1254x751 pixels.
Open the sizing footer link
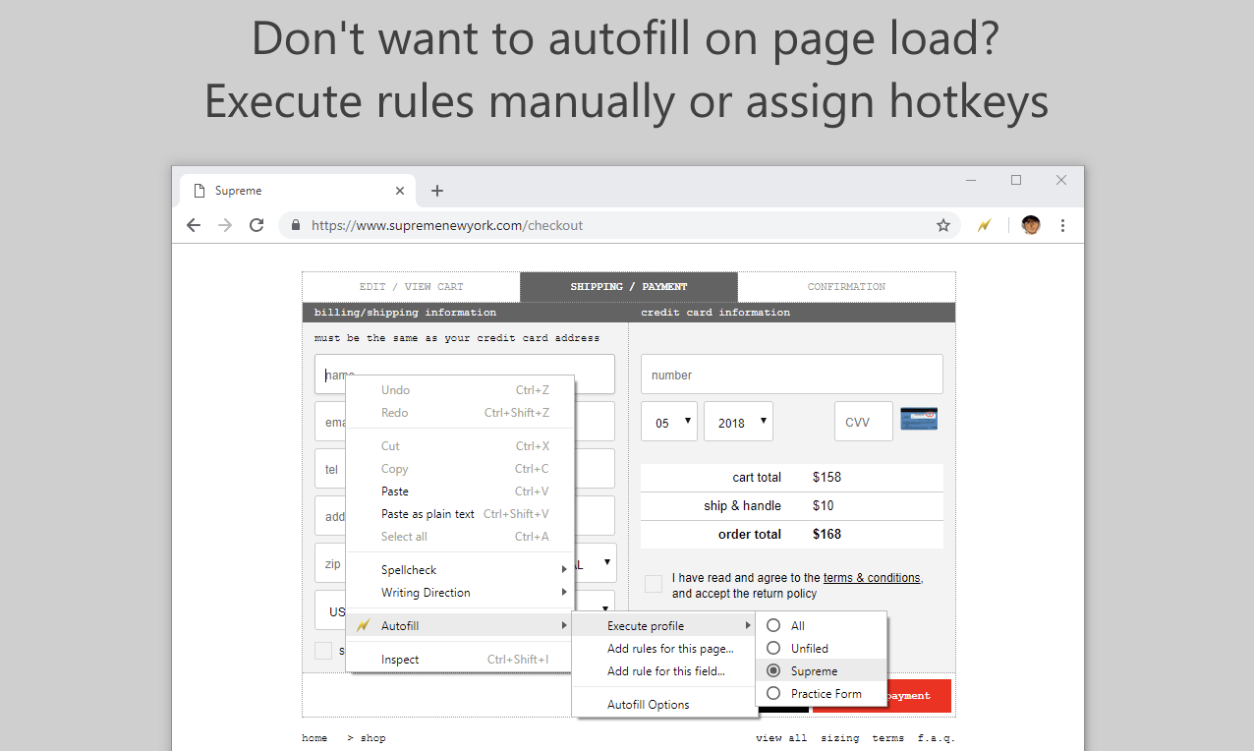(x=839, y=738)
